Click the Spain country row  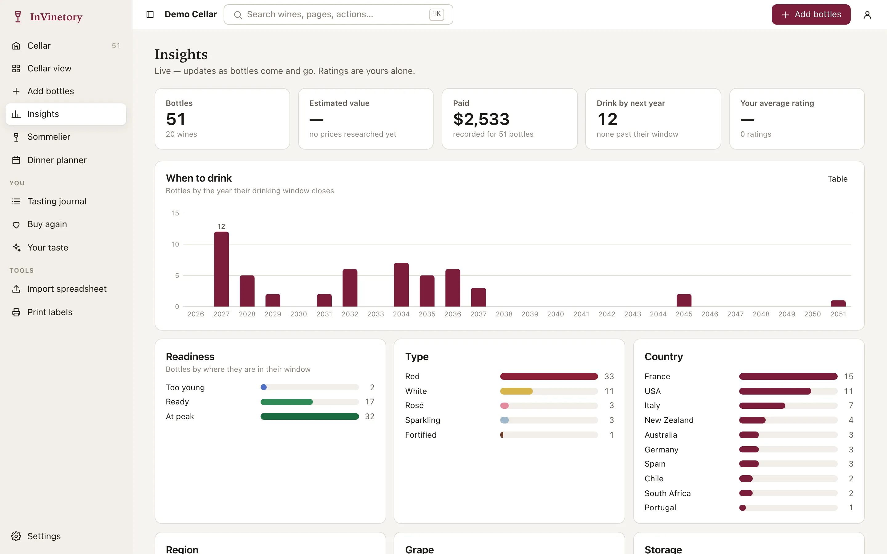pyautogui.click(x=749, y=464)
